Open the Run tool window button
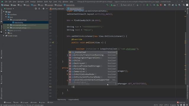189x106 pixels. pos(42,102)
